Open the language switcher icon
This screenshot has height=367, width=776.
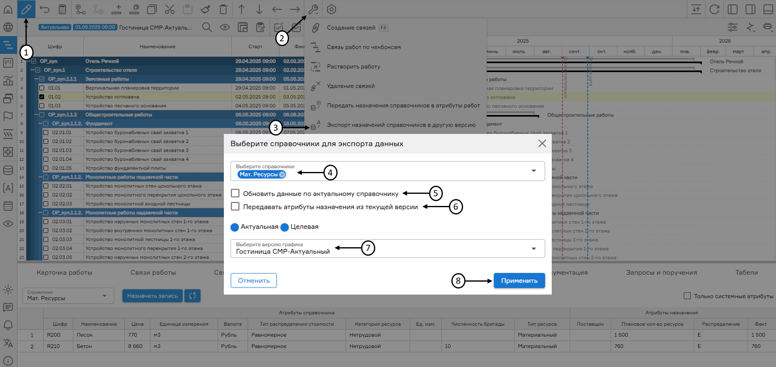(8, 343)
